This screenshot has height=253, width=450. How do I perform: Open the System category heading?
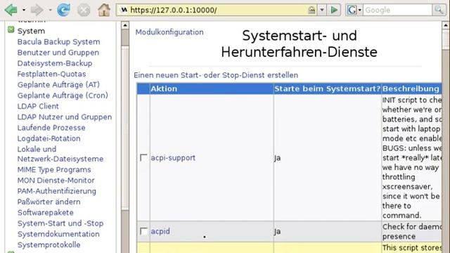(x=31, y=31)
